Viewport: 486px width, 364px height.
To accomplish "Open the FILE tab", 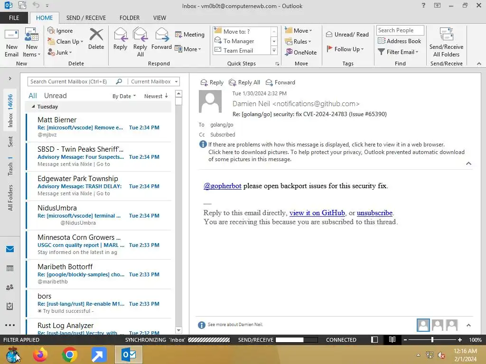I will tap(14, 18).
